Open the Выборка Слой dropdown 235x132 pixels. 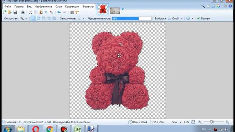click(x=182, y=18)
